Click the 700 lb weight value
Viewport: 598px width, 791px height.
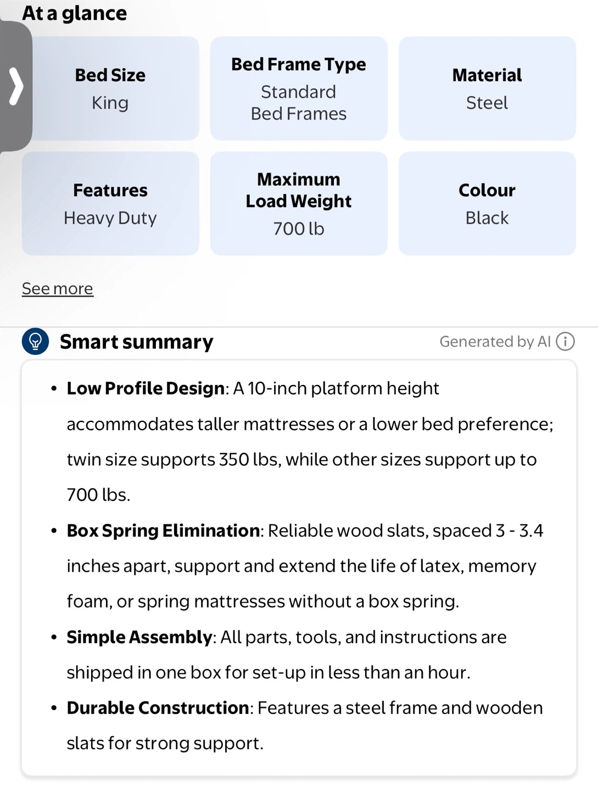point(299,229)
